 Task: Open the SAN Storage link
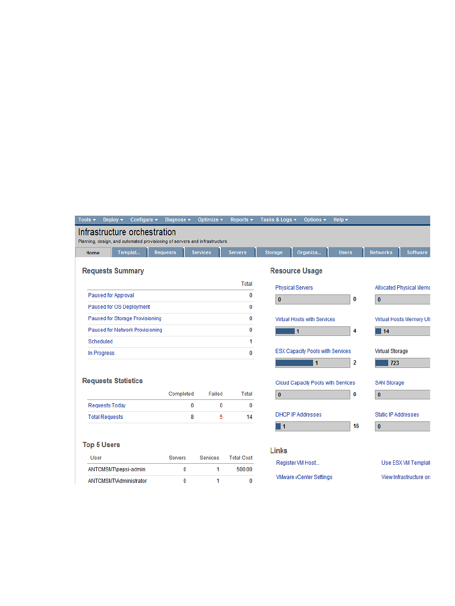pos(390,383)
